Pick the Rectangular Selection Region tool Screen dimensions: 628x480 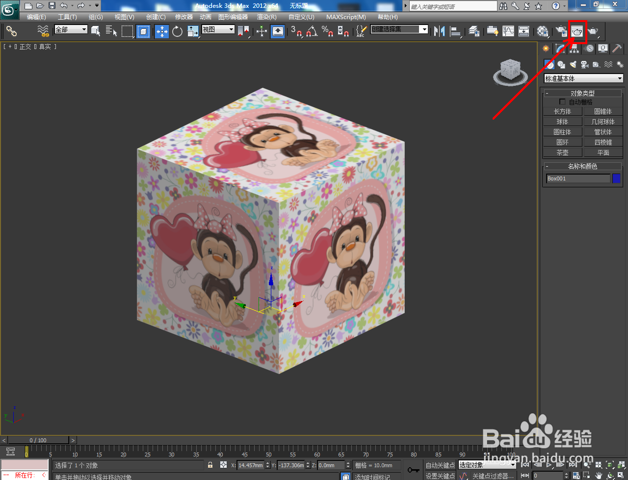(x=128, y=31)
